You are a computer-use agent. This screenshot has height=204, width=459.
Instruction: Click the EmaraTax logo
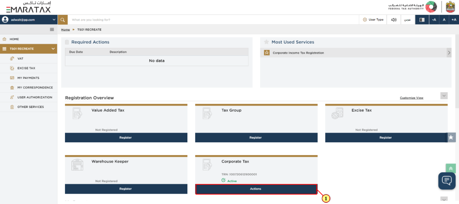point(28,7)
